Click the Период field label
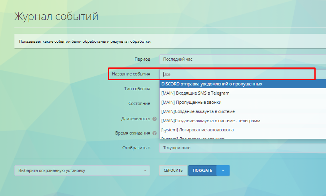This screenshot has height=196, width=326. (142, 59)
